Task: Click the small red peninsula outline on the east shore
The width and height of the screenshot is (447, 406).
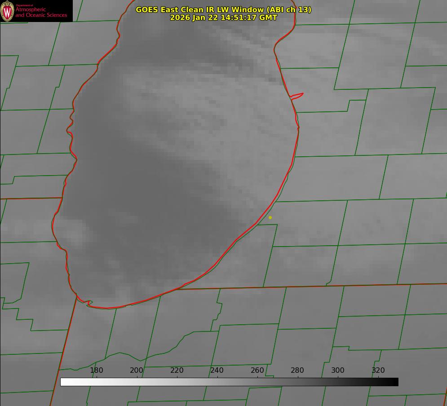Action: [x=297, y=96]
